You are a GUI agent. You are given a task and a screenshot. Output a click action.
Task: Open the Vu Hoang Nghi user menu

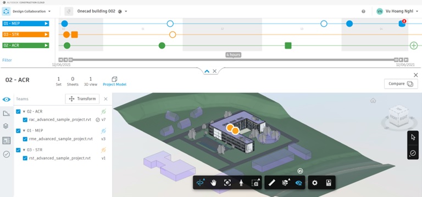click(x=397, y=11)
